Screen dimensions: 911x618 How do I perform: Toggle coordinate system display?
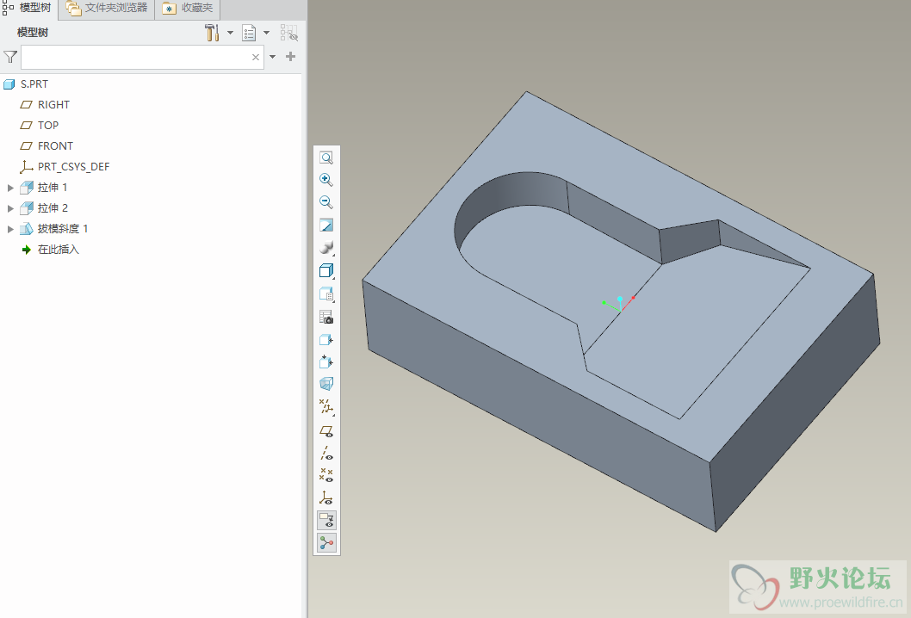pyautogui.click(x=326, y=497)
